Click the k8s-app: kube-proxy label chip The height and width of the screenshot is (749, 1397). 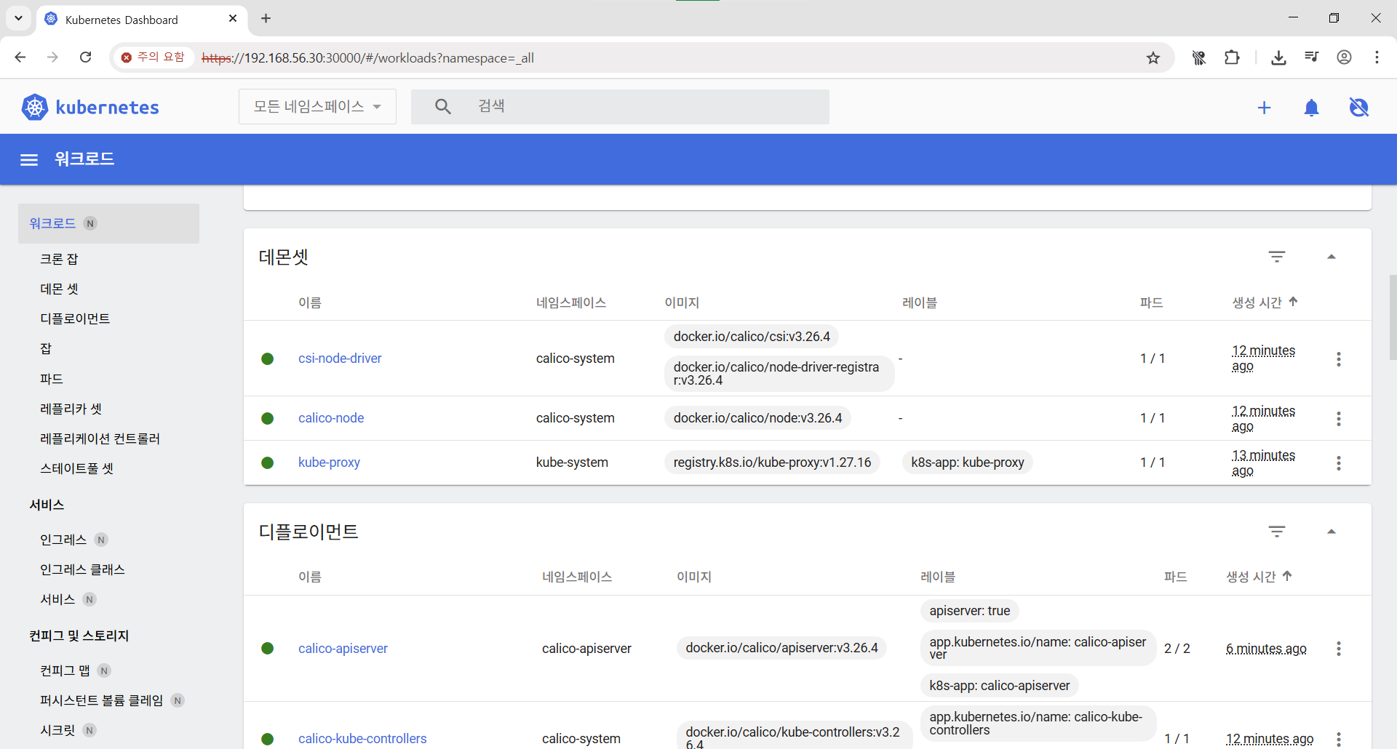[x=967, y=462]
